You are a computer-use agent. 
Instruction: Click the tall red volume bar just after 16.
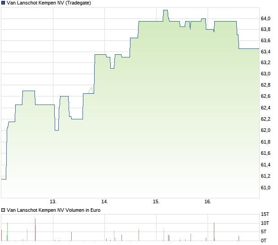214,232
